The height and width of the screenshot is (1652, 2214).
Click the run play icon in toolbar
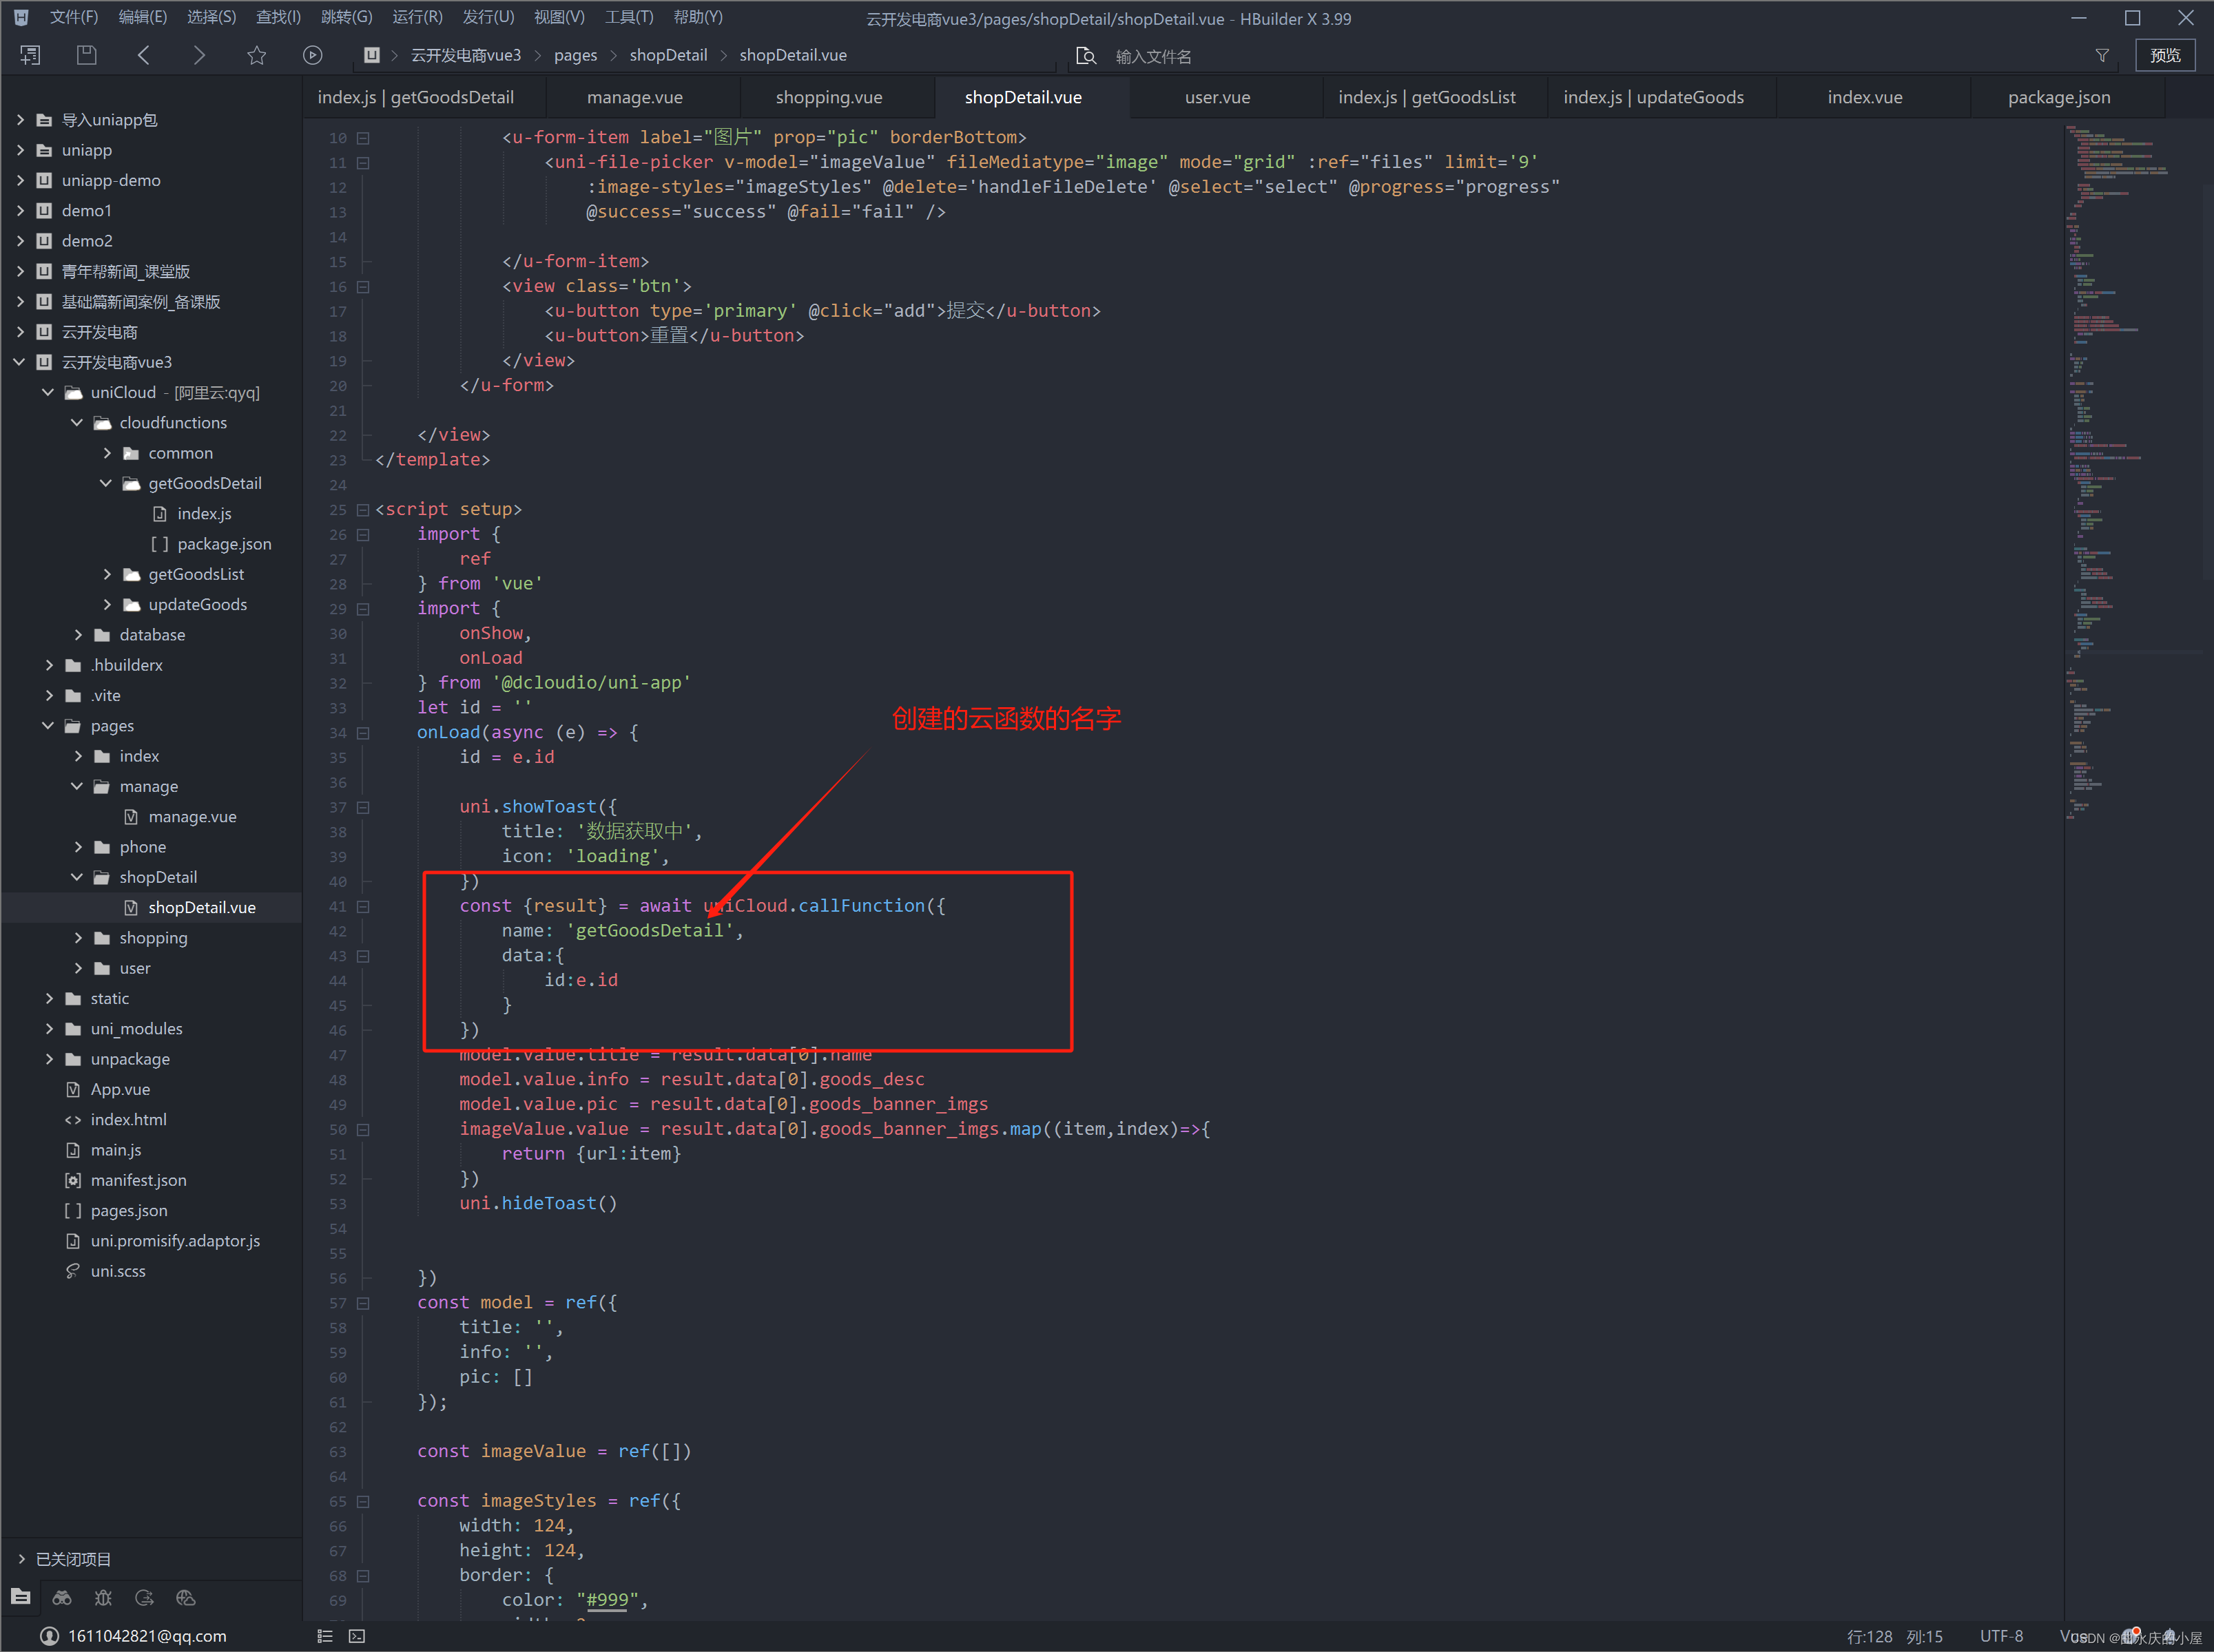pyautogui.click(x=313, y=55)
